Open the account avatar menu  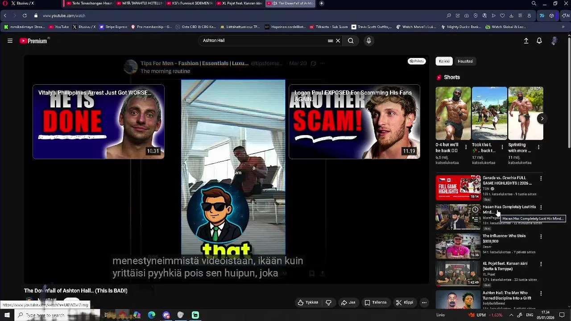pyautogui.click(x=554, y=41)
